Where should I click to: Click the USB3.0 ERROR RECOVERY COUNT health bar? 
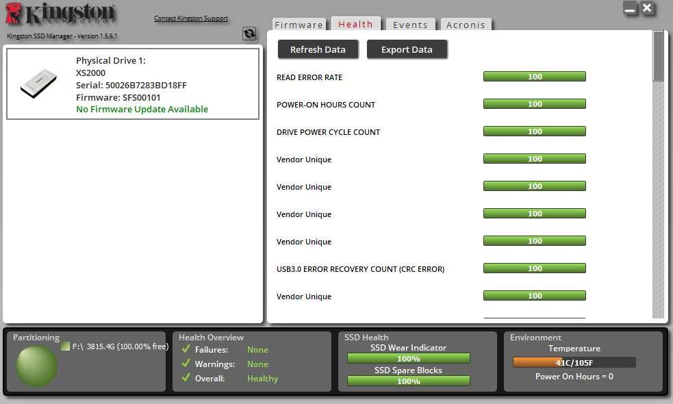tap(535, 268)
